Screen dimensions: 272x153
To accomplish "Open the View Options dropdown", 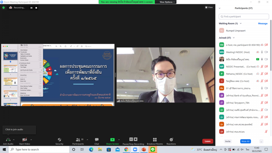I will [x=167, y=2].
